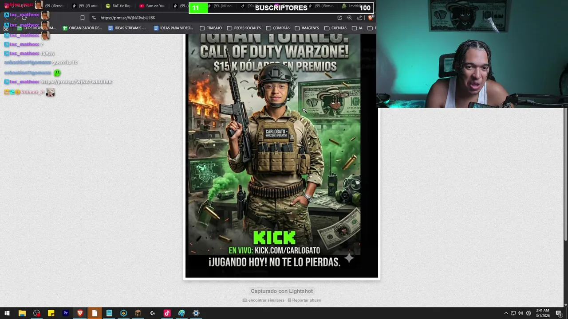Image resolution: width=568 pixels, height=319 pixels.
Task: Expand the IMAGENES bookmarks folder
Action: pos(307,28)
